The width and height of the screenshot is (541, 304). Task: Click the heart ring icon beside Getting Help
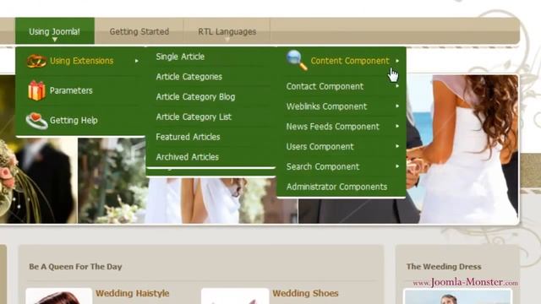click(36, 121)
